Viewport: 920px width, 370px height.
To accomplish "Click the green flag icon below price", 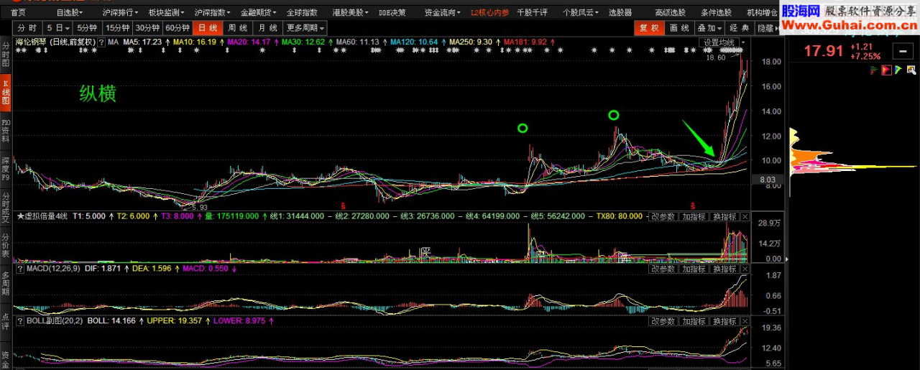I will pos(898,70).
